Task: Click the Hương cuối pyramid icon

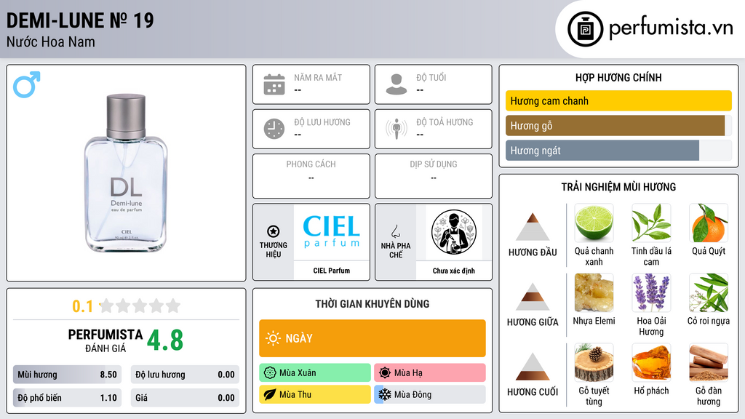Action: pos(533,367)
